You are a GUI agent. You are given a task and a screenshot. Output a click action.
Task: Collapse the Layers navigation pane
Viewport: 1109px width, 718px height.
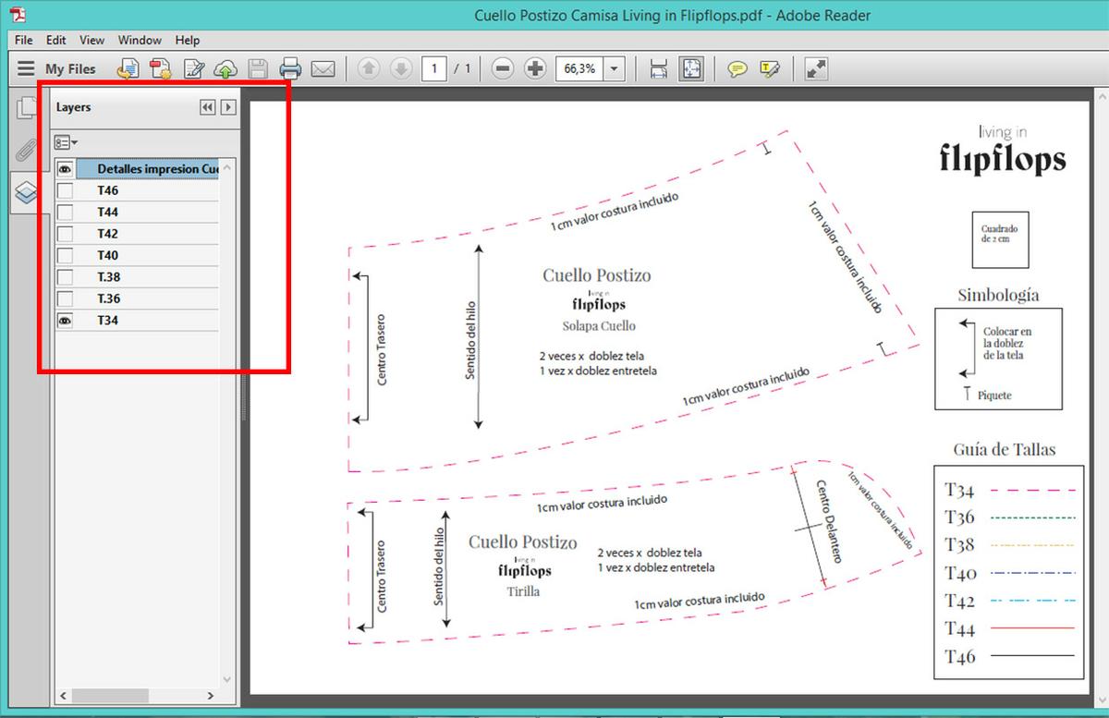pyautogui.click(x=207, y=107)
